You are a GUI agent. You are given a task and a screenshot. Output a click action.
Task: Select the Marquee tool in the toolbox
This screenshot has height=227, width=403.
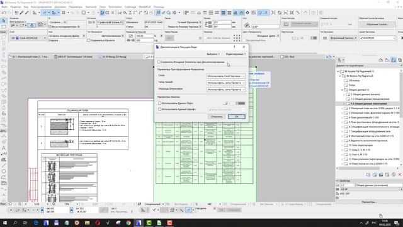(x=4, y=26)
